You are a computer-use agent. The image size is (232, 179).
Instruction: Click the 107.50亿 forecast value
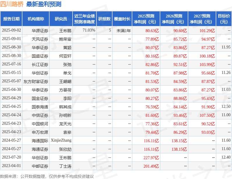[207, 115]
